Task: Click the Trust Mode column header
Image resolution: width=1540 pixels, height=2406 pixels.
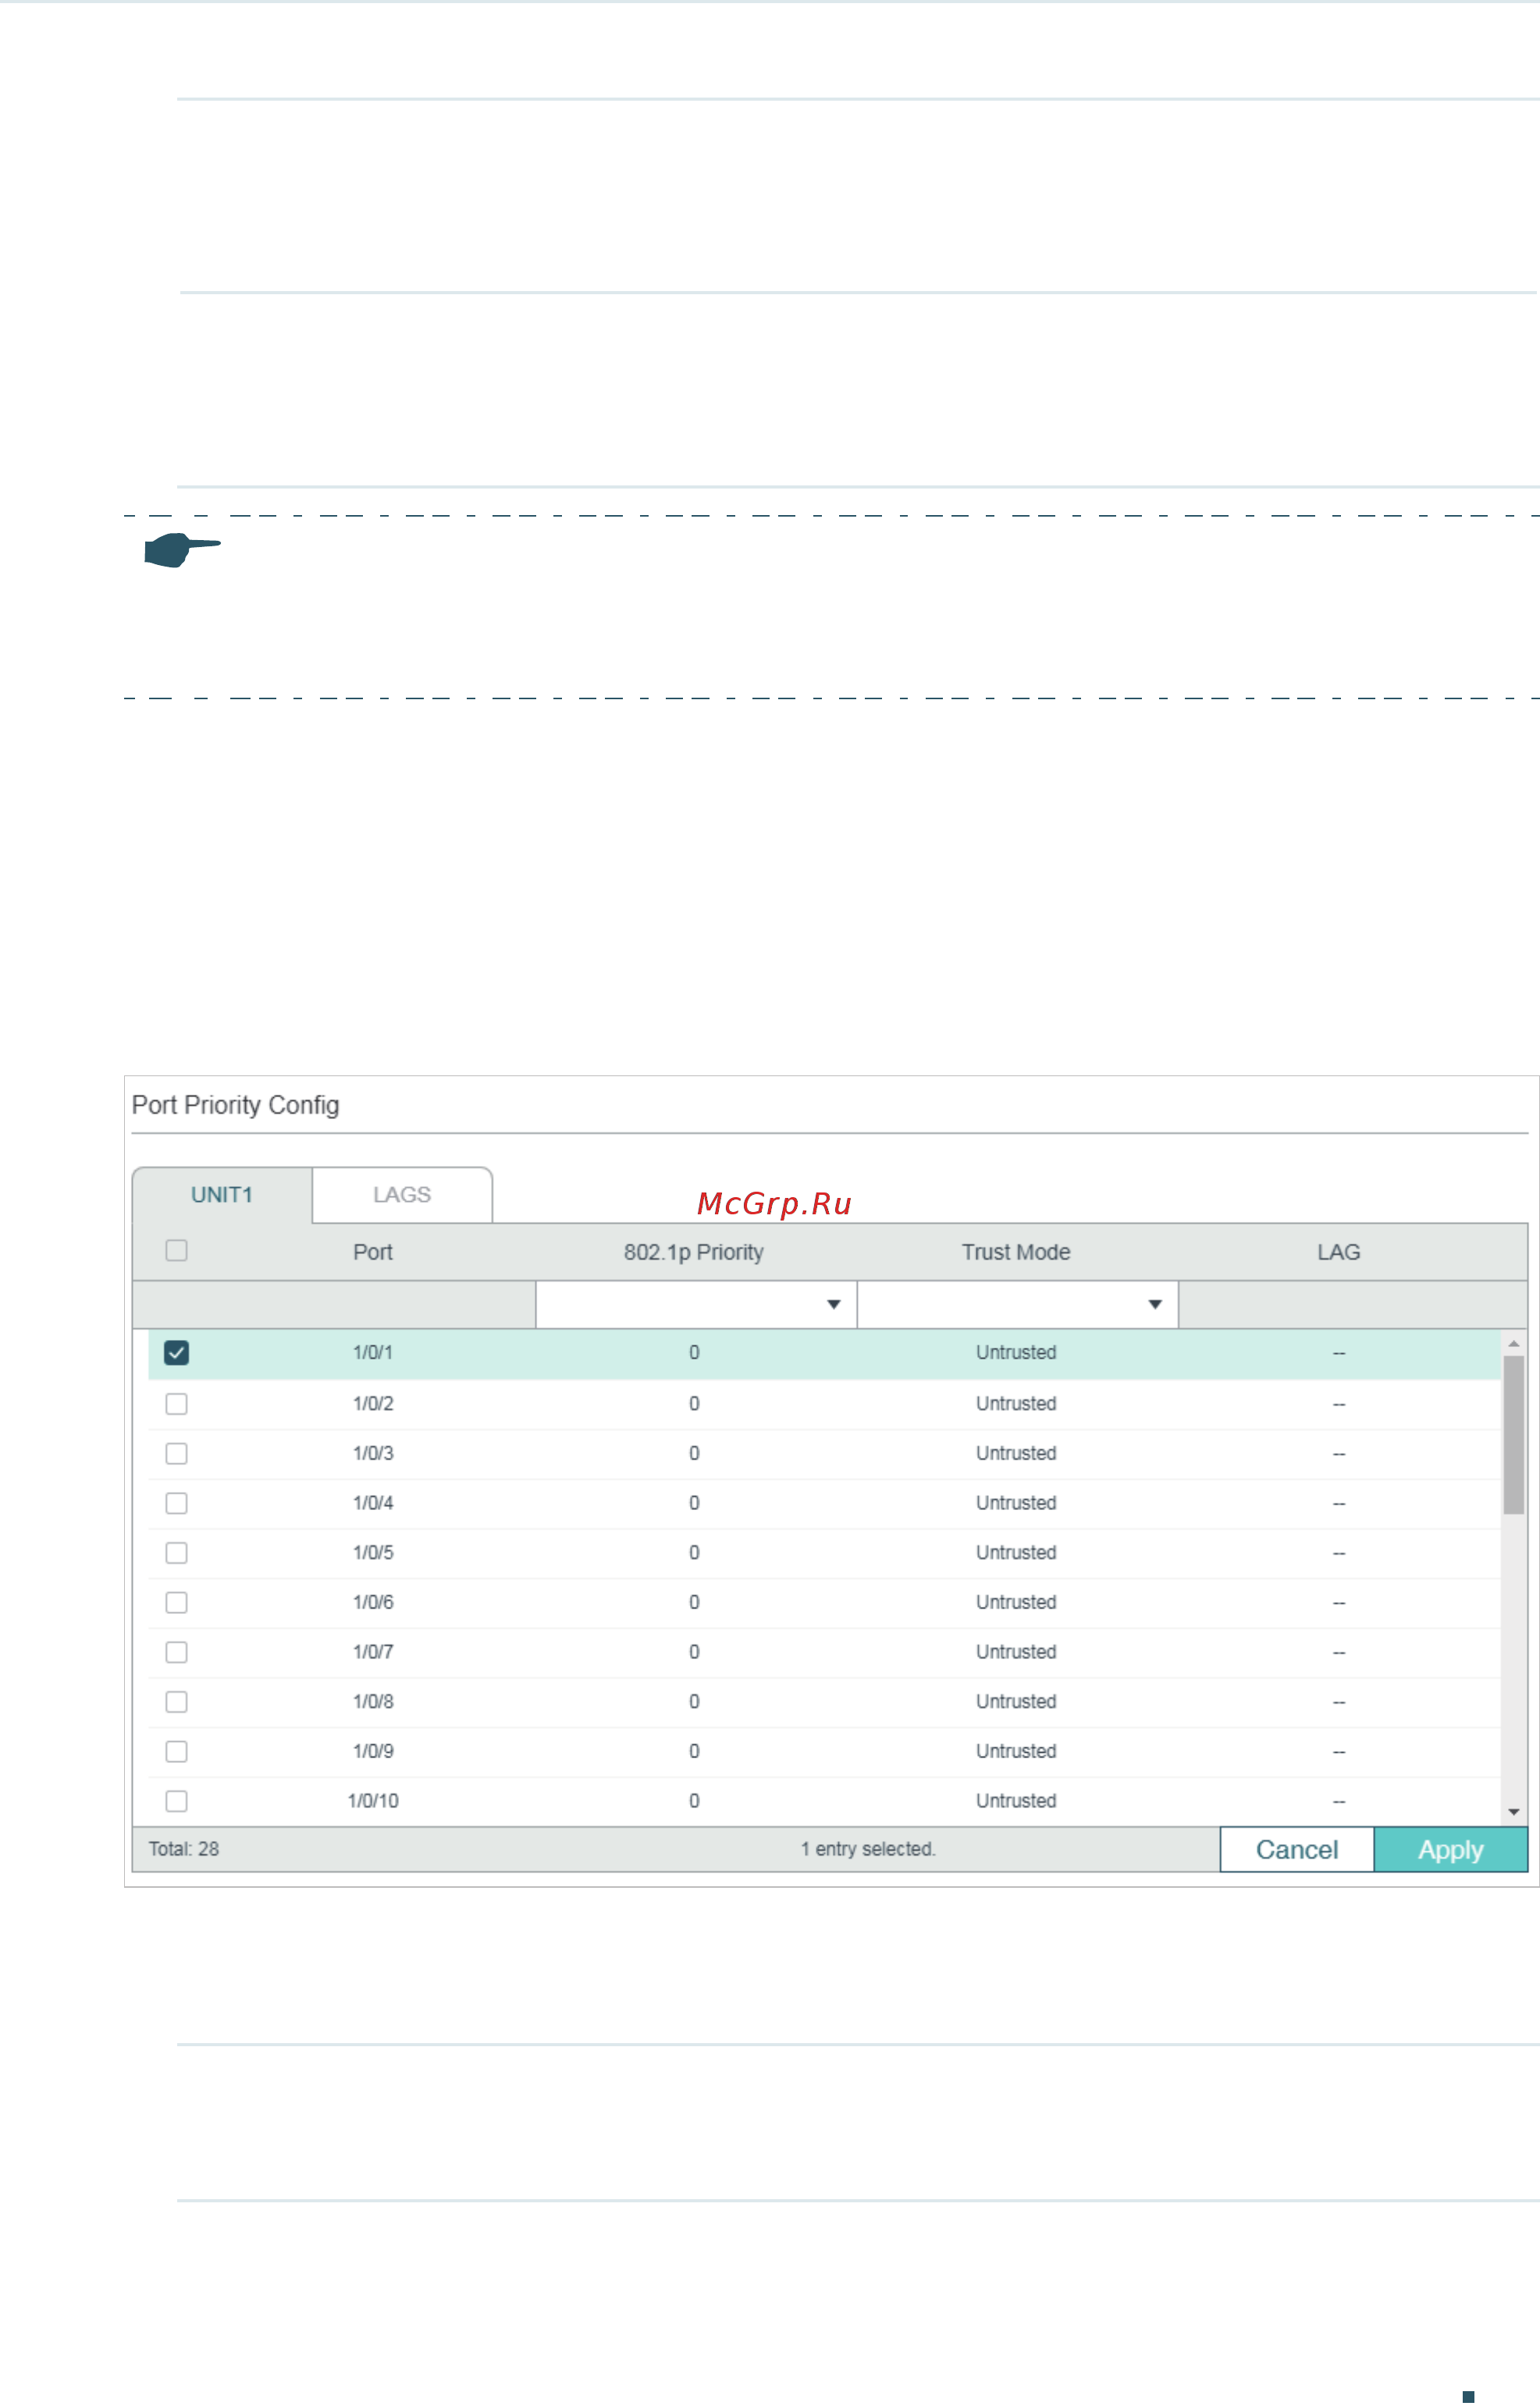Action: [1016, 1252]
